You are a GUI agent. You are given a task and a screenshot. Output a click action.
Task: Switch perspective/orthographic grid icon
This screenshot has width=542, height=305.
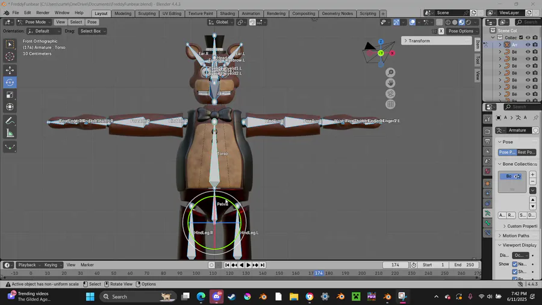391,104
